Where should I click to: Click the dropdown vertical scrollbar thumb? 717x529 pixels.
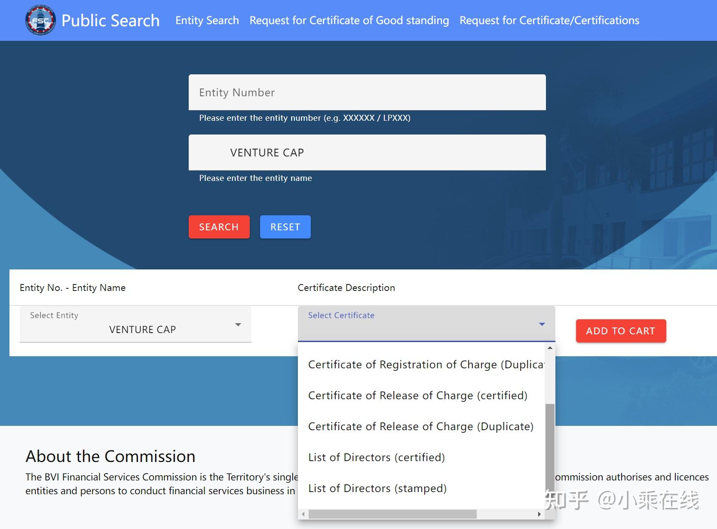(550, 456)
